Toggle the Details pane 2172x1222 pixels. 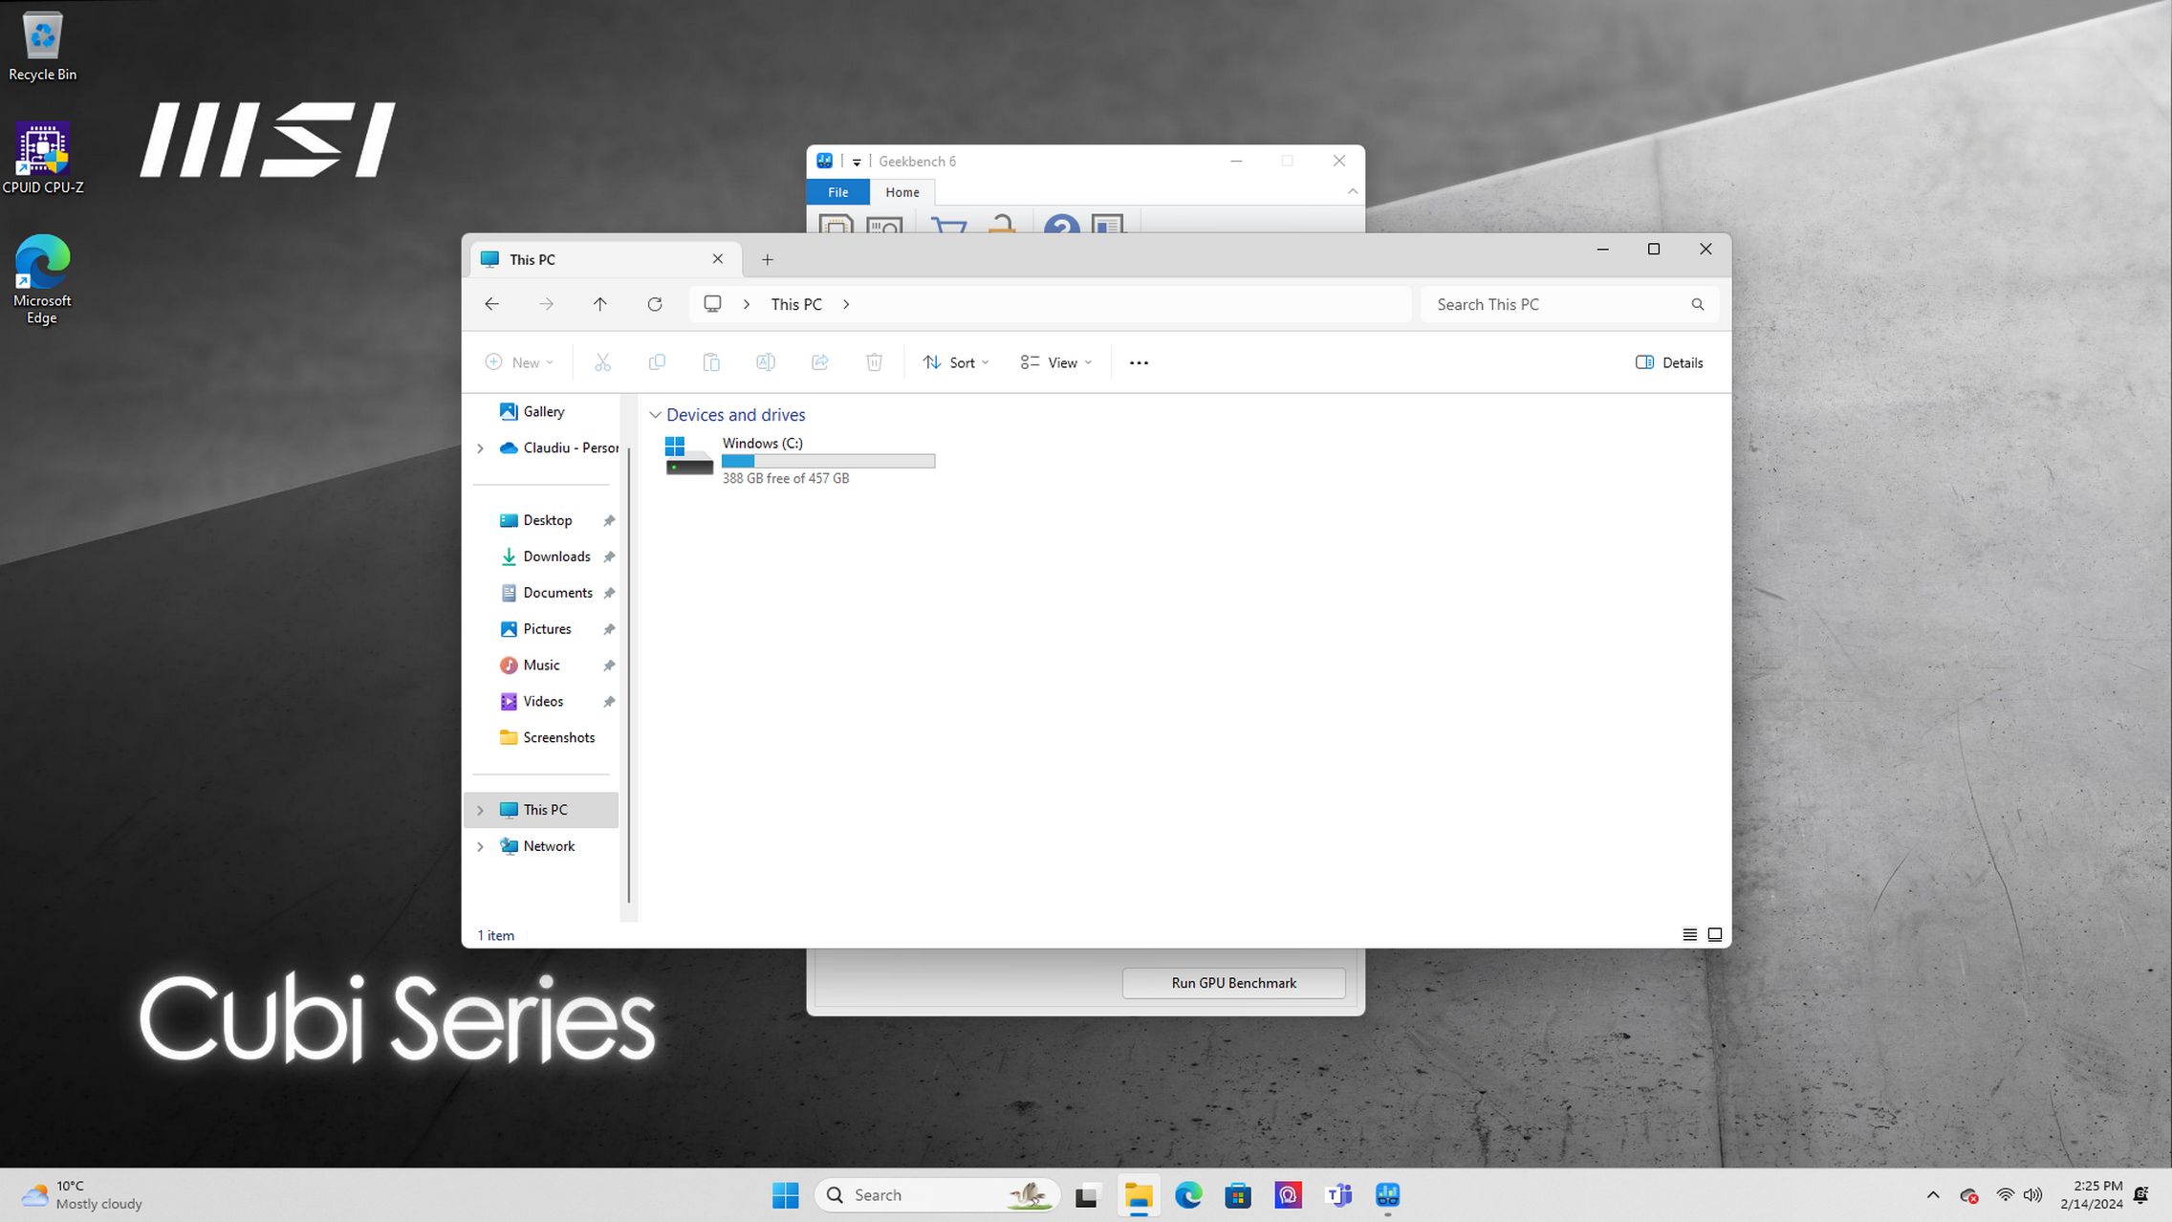click(x=1669, y=362)
